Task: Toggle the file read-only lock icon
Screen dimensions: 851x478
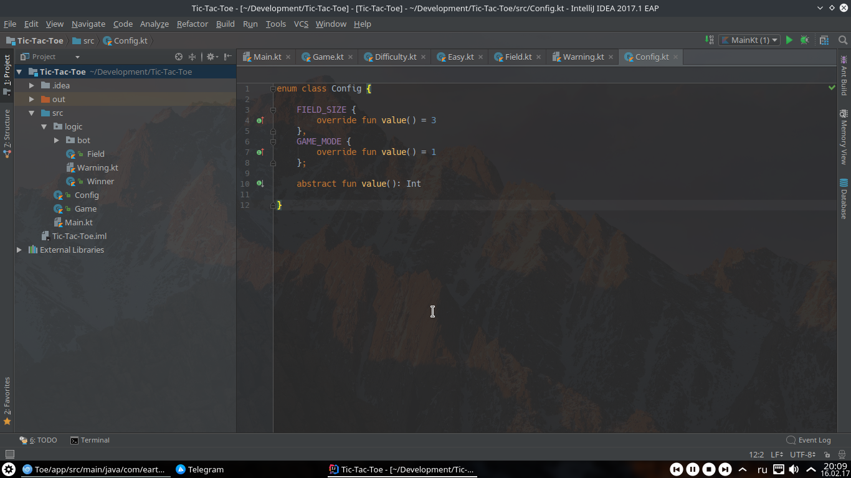Action: (827, 455)
